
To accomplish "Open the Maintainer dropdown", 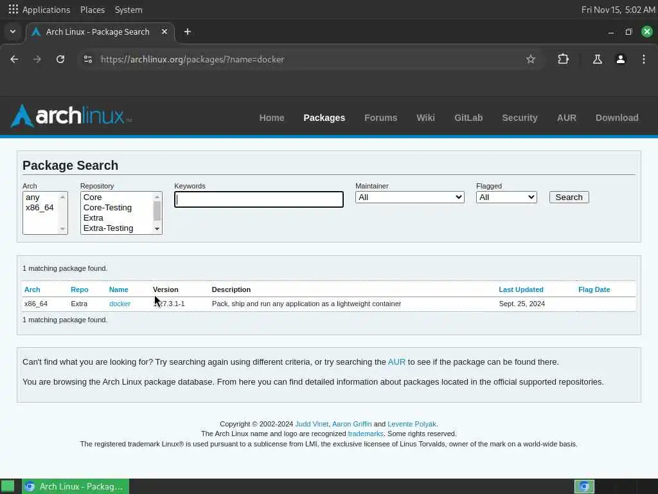I will [409, 197].
